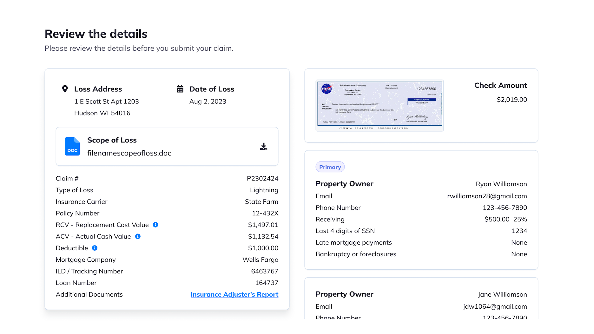Click the Check Amount value $2,019.00
Screen dimensions: 594x334
point(511,100)
